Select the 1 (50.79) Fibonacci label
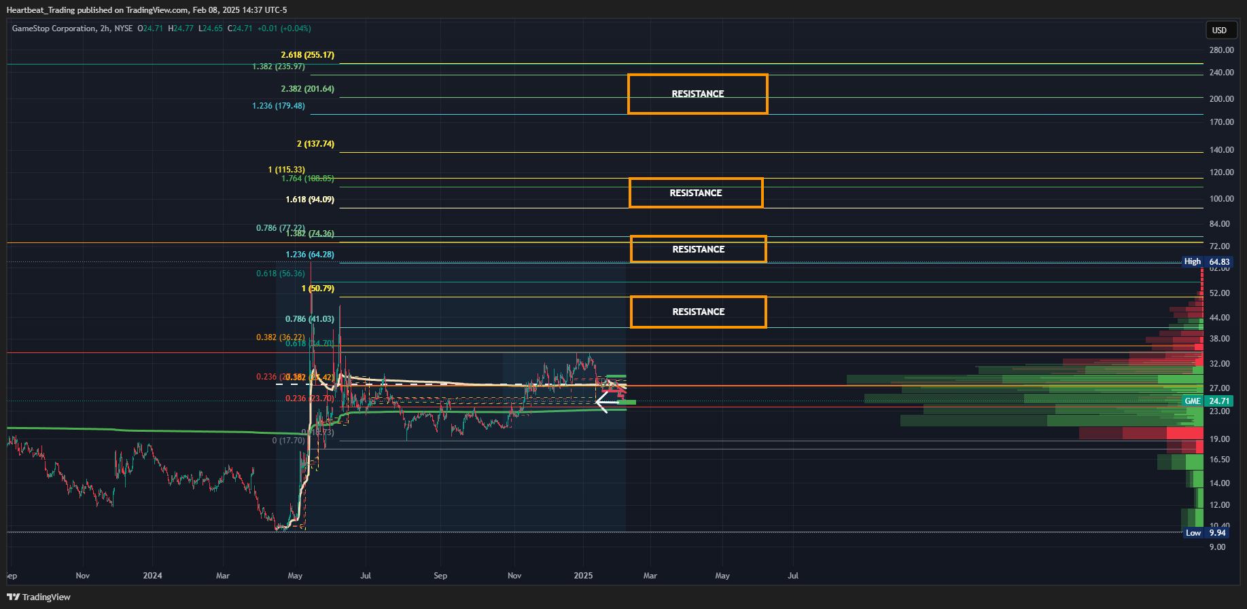 coord(318,289)
